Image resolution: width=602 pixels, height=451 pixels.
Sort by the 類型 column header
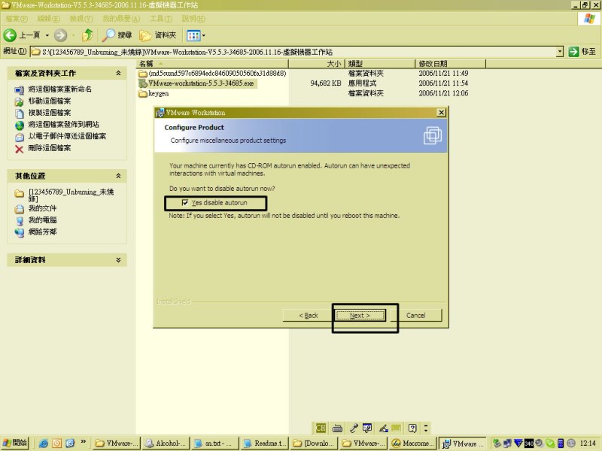(380, 63)
